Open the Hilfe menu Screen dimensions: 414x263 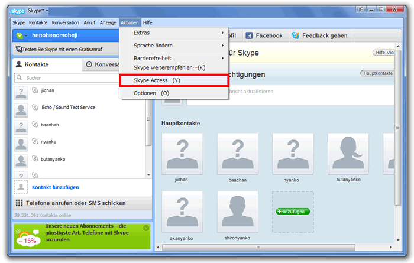pyautogui.click(x=148, y=22)
